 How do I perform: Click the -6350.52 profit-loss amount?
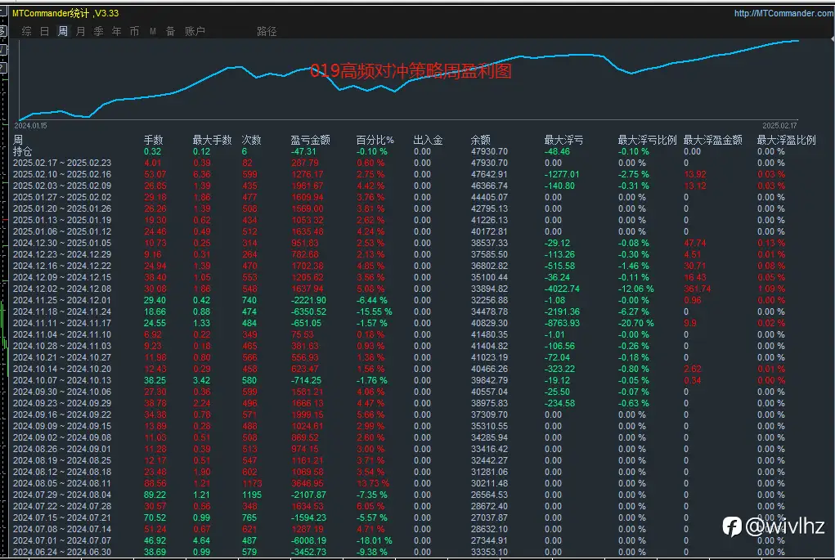[x=309, y=312]
